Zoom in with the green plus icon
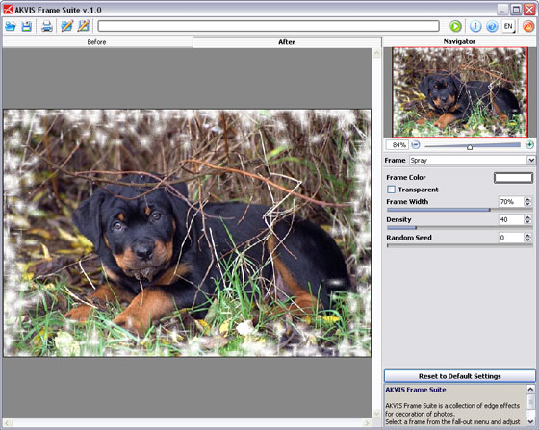The height and width of the screenshot is (430, 539). click(529, 144)
